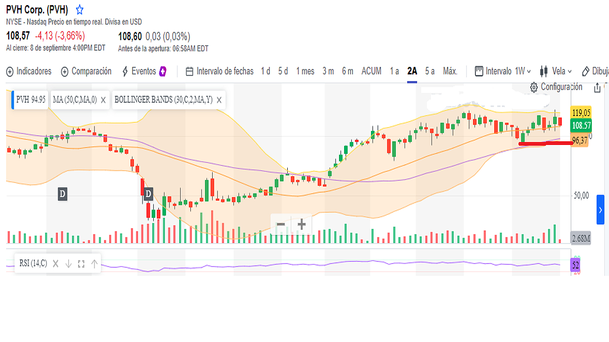609x342 pixels.
Task: Switch to the 6 m range
Action: (x=347, y=71)
